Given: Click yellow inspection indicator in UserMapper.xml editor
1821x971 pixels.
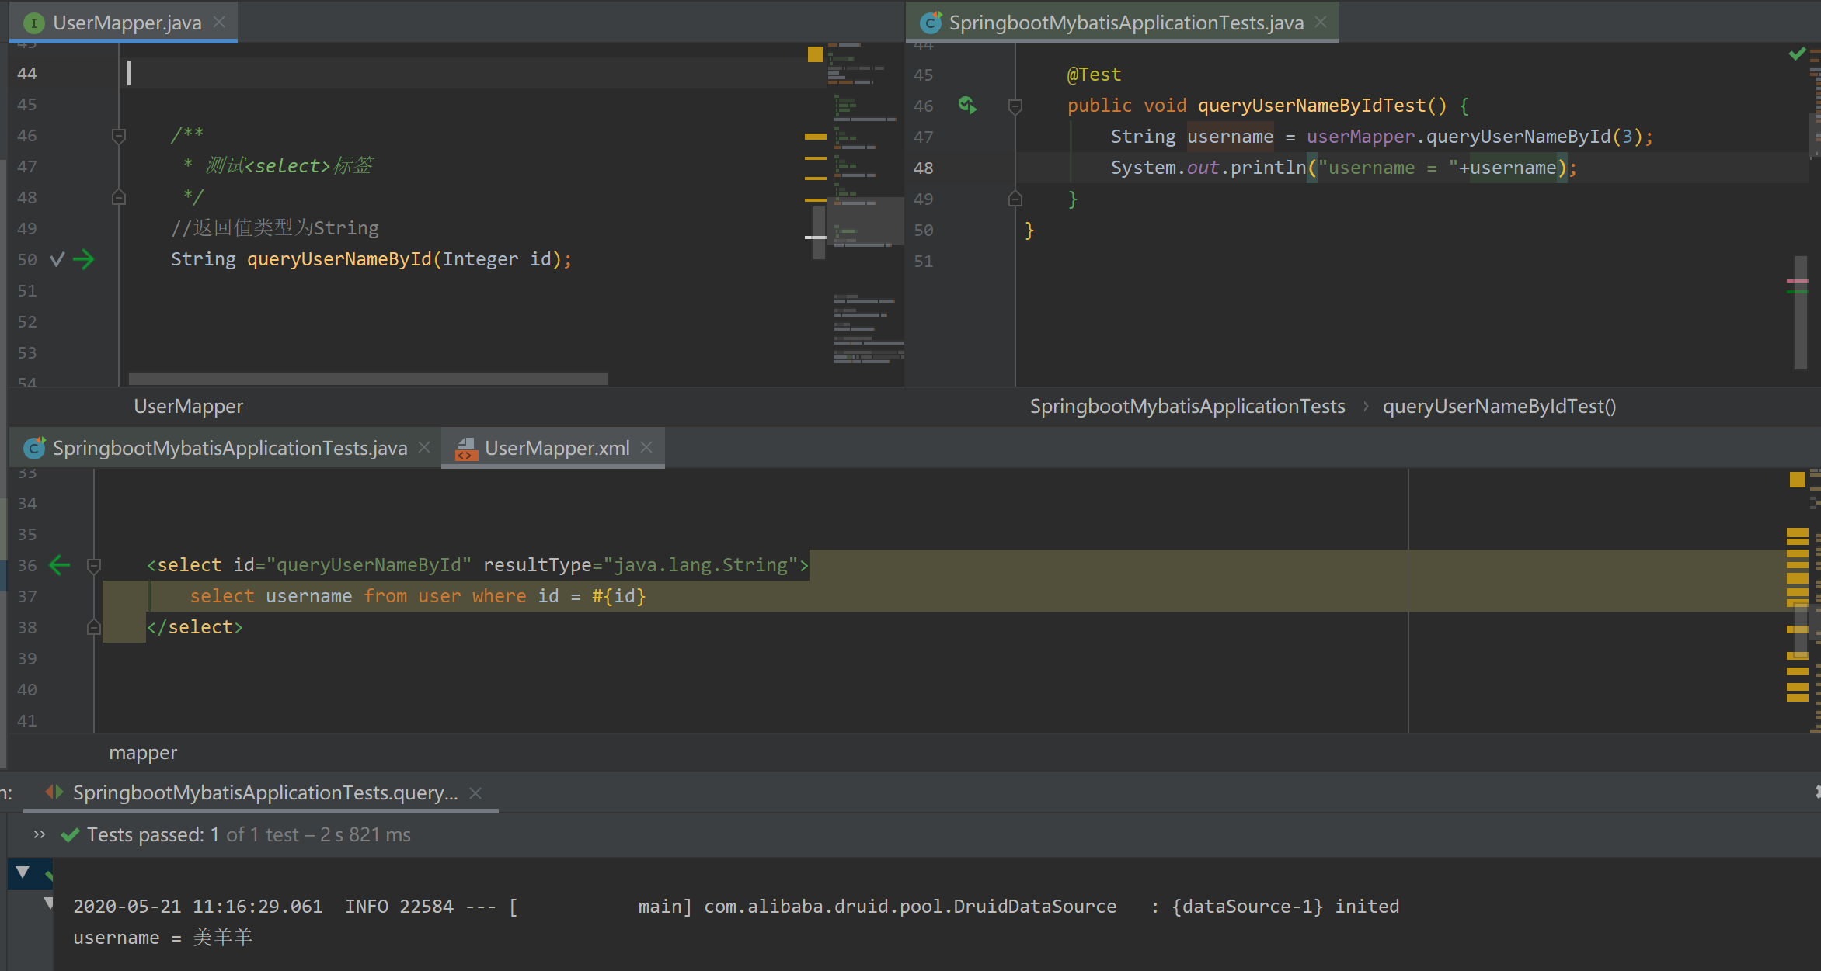Looking at the screenshot, I should point(1797,480).
